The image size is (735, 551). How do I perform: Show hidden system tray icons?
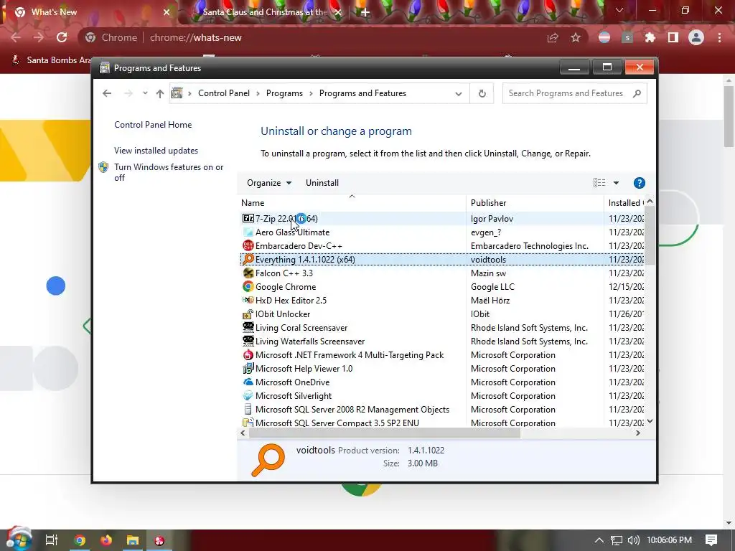click(599, 540)
